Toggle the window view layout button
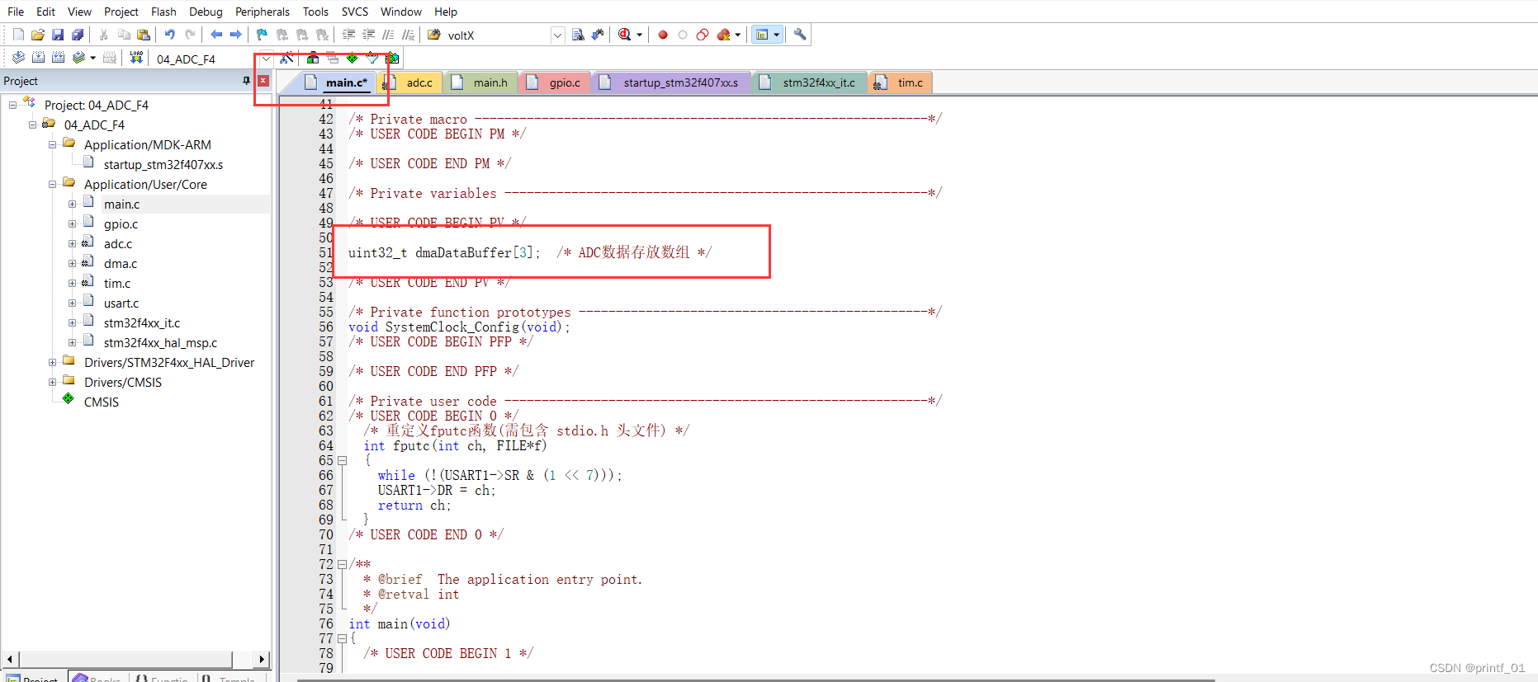 point(762,35)
